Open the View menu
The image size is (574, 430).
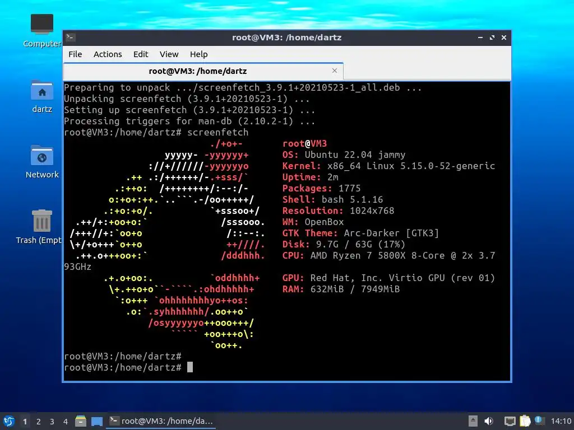click(169, 54)
